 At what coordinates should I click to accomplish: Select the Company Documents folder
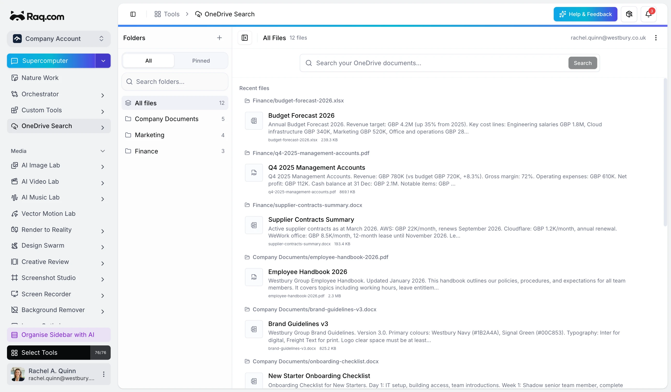(175, 119)
